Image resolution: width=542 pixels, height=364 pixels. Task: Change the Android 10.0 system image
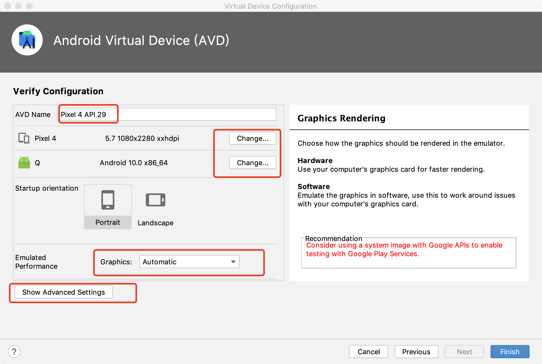(253, 162)
